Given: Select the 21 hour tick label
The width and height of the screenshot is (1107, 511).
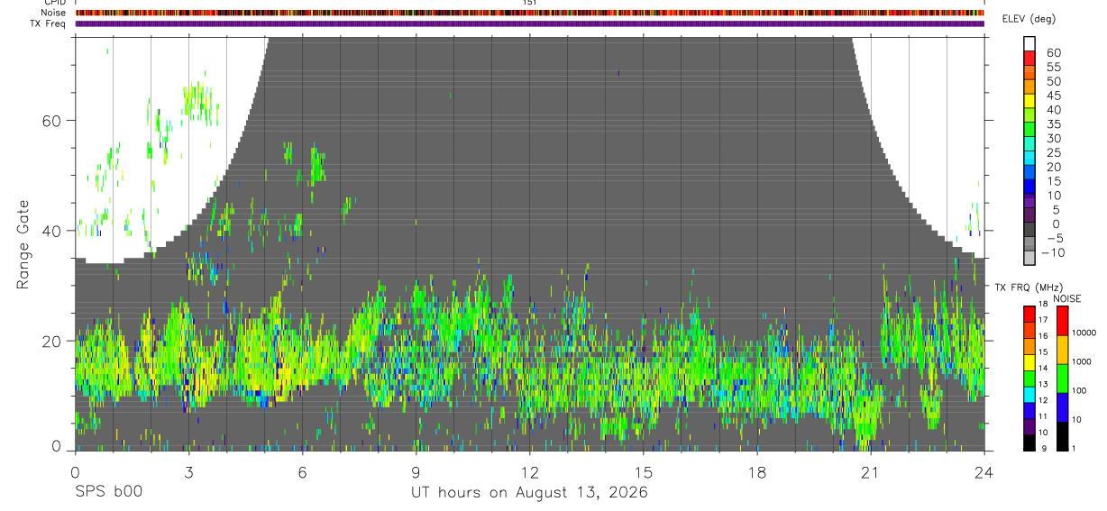Looking at the screenshot, I should [871, 472].
